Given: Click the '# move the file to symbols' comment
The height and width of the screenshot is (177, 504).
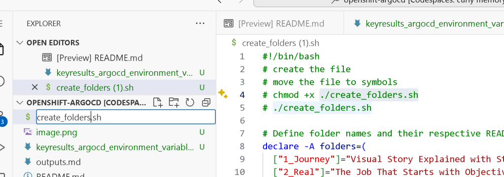Looking at the screenshot, I should [x=330, y=82].
